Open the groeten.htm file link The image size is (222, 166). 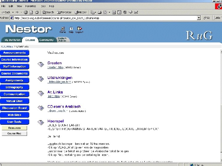[x=55, y=67]
